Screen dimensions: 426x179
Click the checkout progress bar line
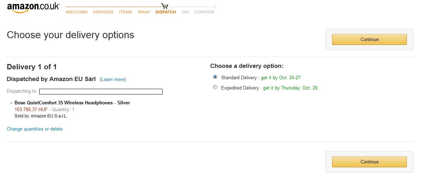tap(140, 7)
